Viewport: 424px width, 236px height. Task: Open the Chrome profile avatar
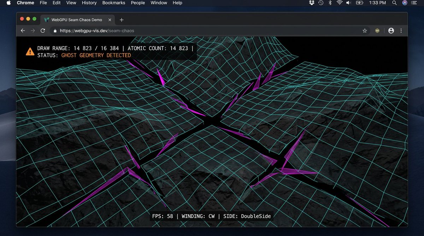pyautogui.click(x=391, y=31)
